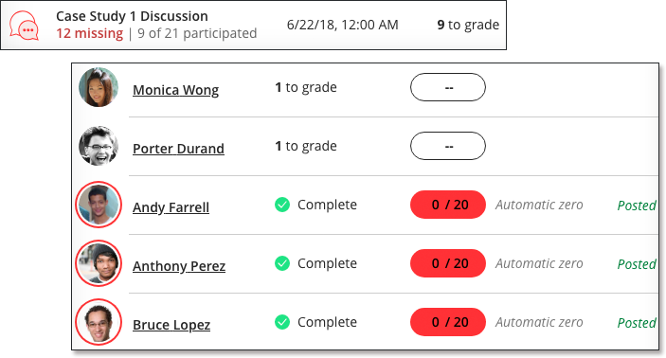Click Monica Wong's profile avatar
666x358 pixels.
click(99, 87)
